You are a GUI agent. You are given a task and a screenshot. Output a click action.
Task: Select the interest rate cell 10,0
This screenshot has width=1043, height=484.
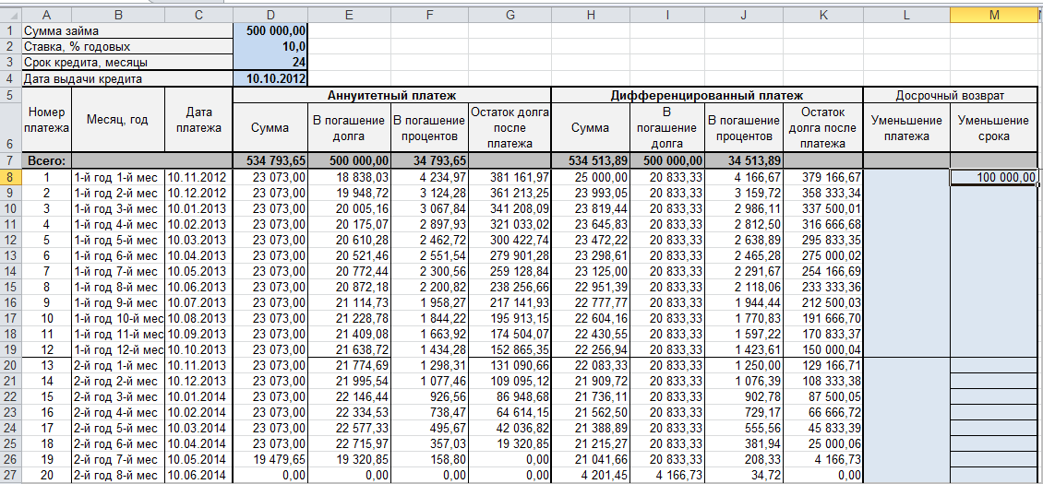coord(270,46)
